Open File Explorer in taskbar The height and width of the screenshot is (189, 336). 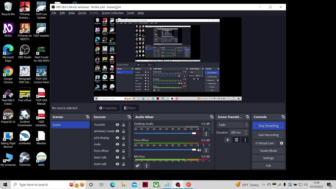pos(123,185)
